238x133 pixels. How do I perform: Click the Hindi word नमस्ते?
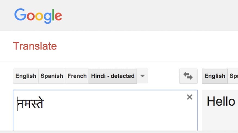[30, 103]
